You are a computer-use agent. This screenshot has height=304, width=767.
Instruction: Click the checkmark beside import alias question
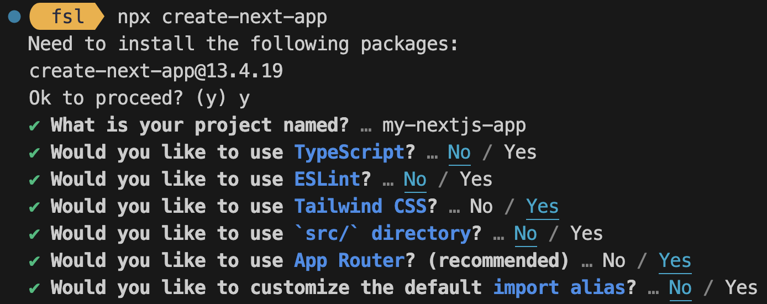tap(34, 288)
